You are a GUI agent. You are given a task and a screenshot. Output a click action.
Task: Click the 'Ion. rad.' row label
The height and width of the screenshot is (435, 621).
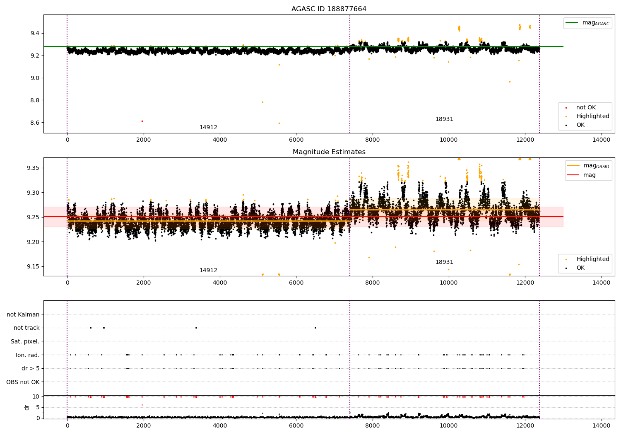28,355
